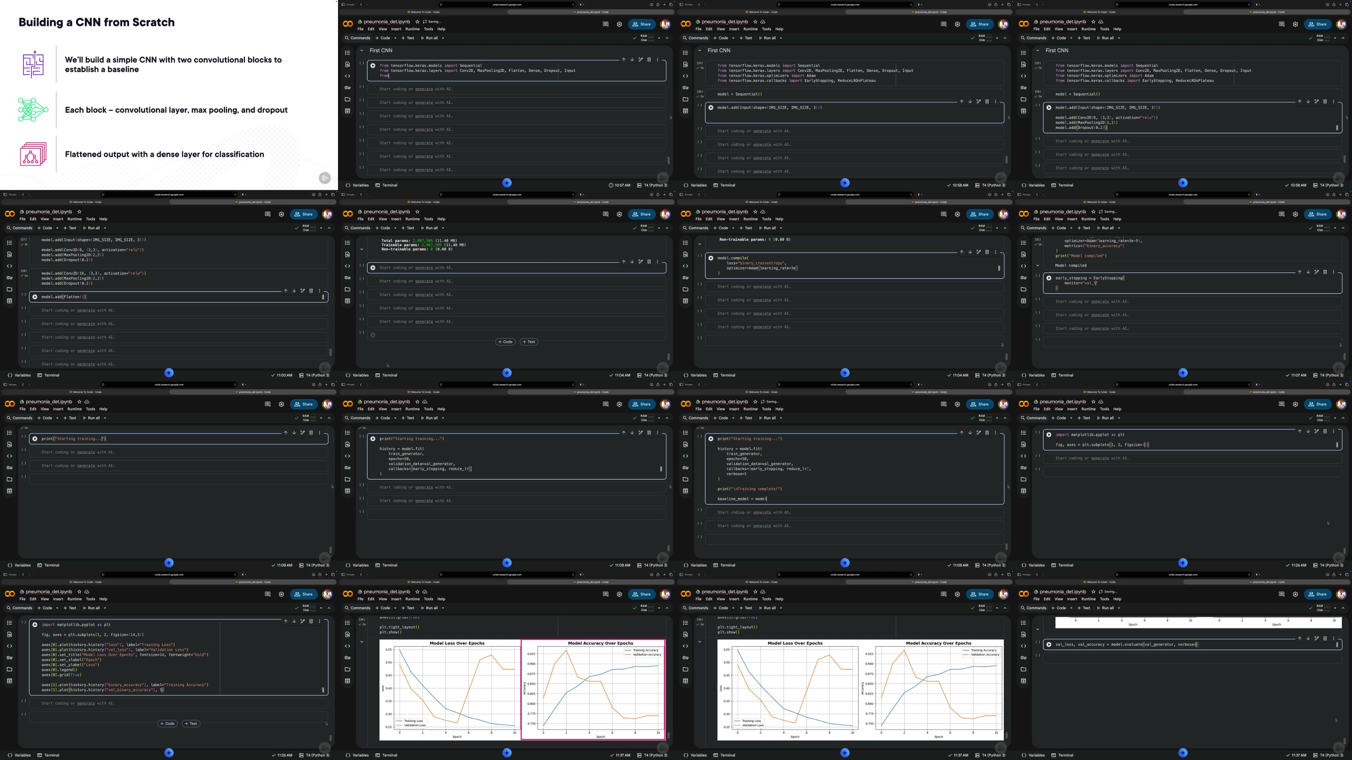Screen dimensions: 1352x760
Task: Delete the model.add(Flatten()) cell
Action: (x=311, y=290)
